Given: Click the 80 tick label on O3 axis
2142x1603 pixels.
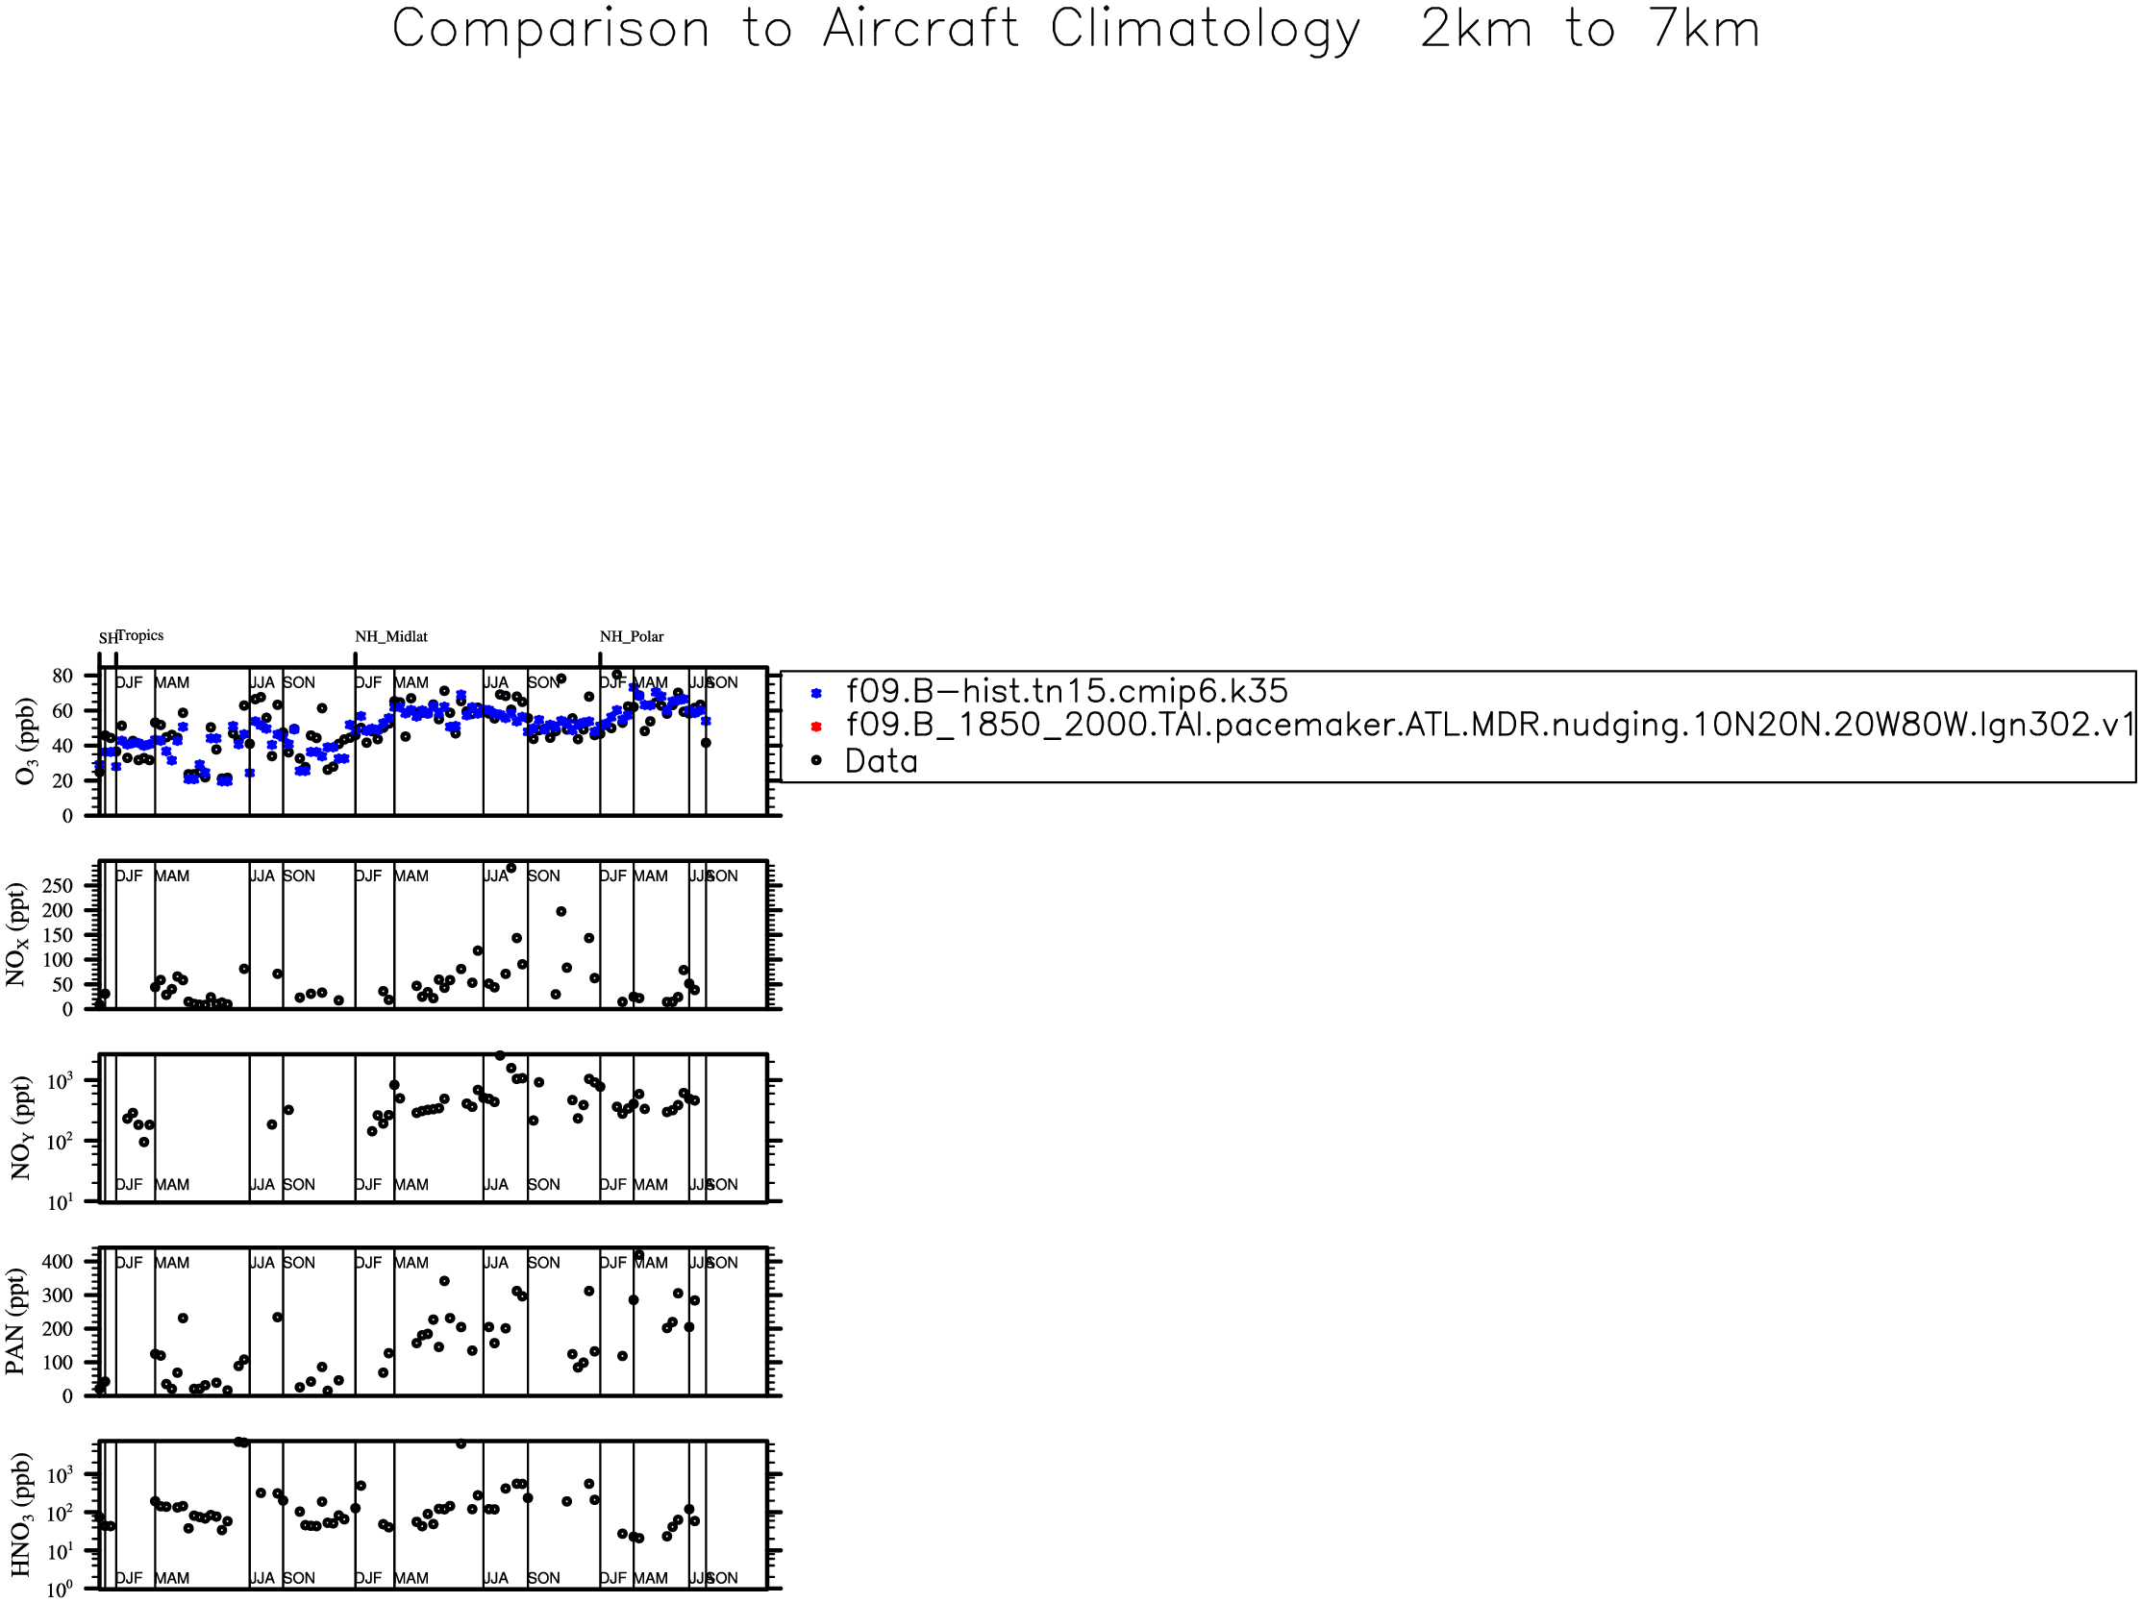Looking at the screenshot, I should click(x=62, y=676).
